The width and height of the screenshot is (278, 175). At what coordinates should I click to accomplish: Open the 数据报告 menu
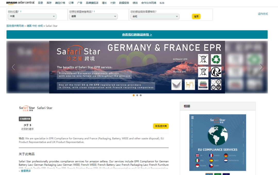click(x=124, y=3)
